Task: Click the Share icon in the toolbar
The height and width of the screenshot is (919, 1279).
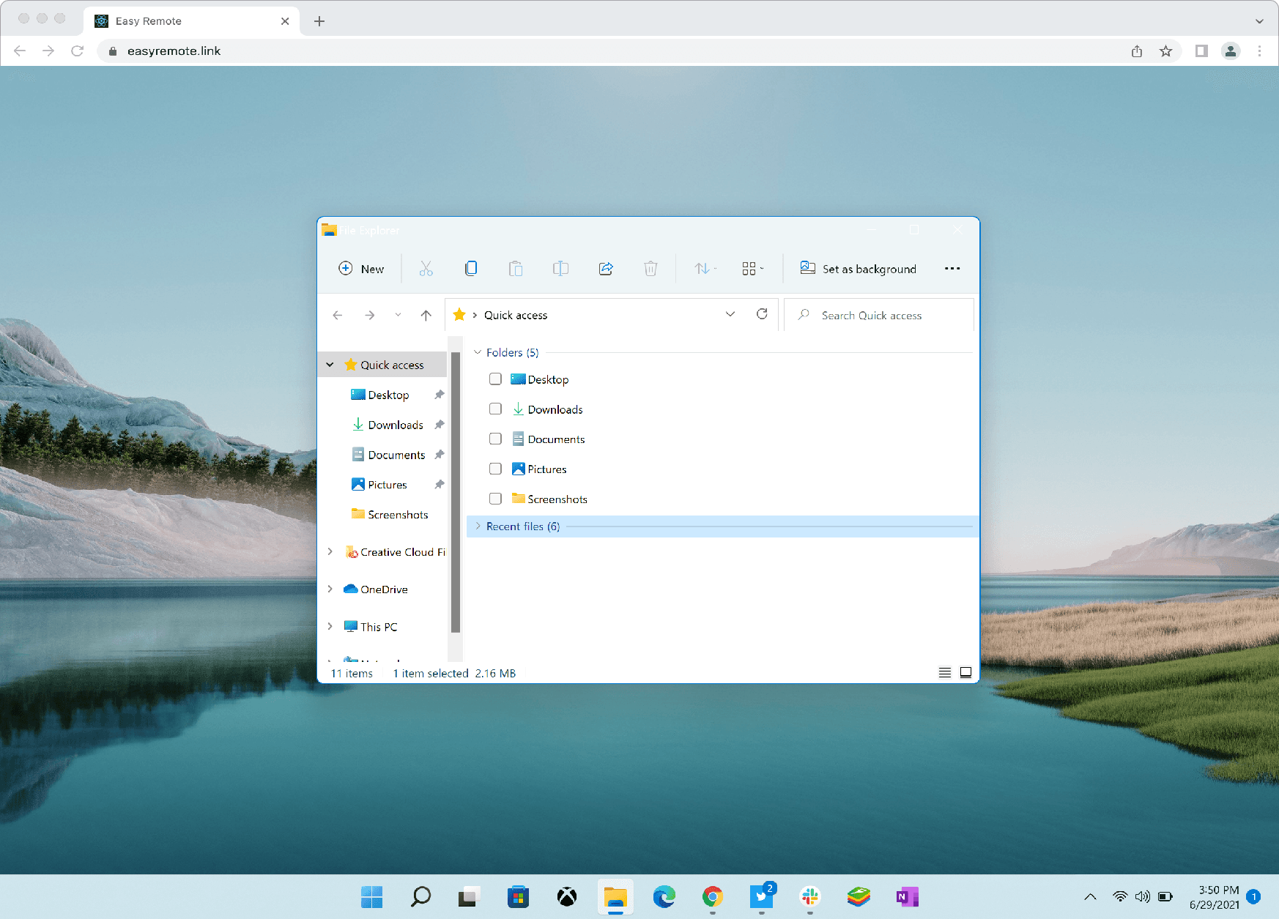Action: coord(606,268)
